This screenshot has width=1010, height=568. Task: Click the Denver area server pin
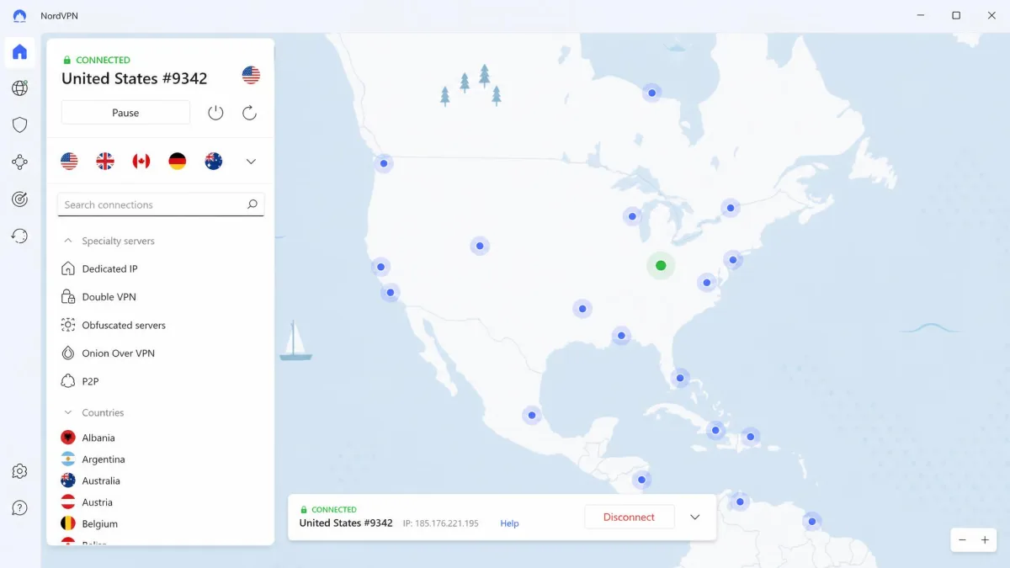tap(480, 247)
